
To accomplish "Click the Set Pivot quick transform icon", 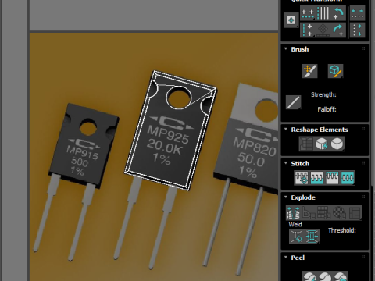I will [291, 20].
